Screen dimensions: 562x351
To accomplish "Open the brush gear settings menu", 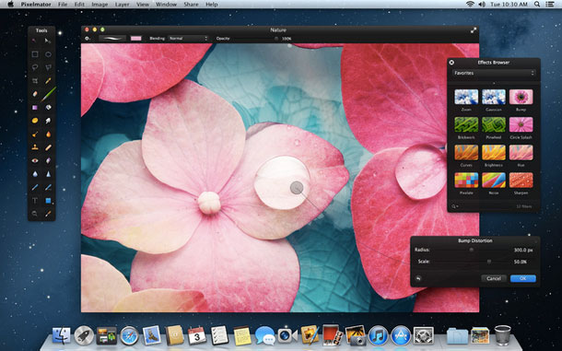I will coord(88,39).
